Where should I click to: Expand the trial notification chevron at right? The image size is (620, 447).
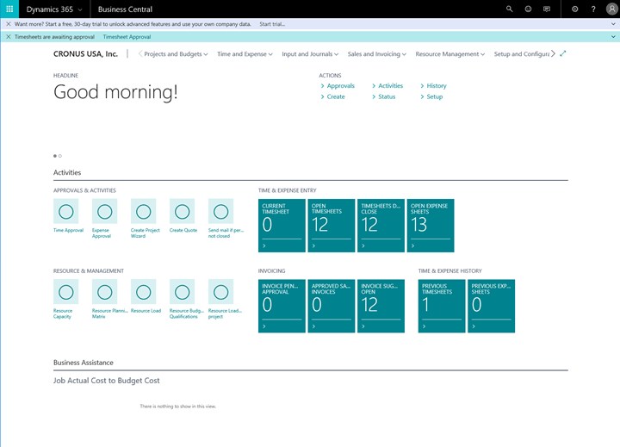point(613,24)
